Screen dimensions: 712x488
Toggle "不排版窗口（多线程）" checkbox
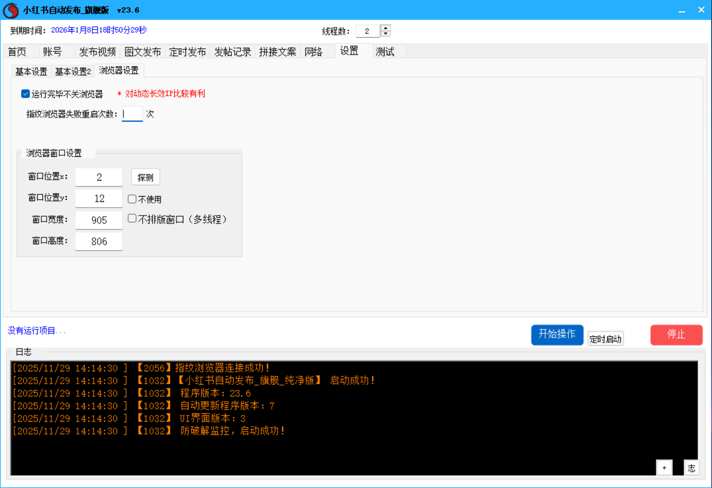(132, 218)
